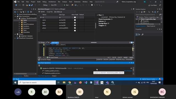The width and height of the screenshot is (176, 99).
Task: Uncheck Allow Nulls for the photo column
Action: click(75, 28)
